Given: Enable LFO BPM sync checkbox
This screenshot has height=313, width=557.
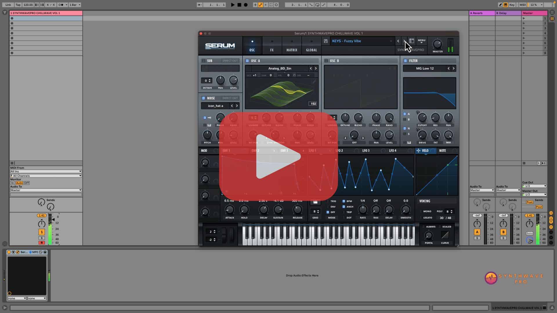Looking at the screenshot, I should [x=344, y=201].
